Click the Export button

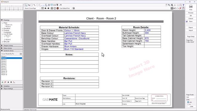click(x=191, y=27)
